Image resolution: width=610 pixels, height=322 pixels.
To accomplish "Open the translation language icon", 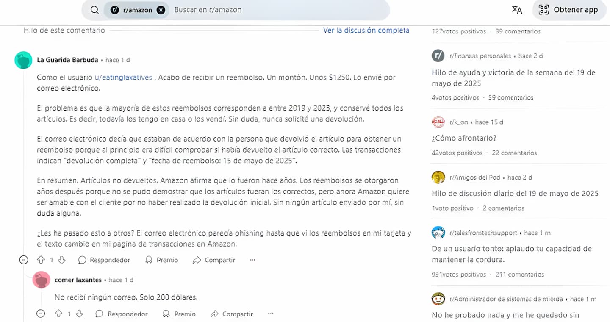I will coord(517,10).
